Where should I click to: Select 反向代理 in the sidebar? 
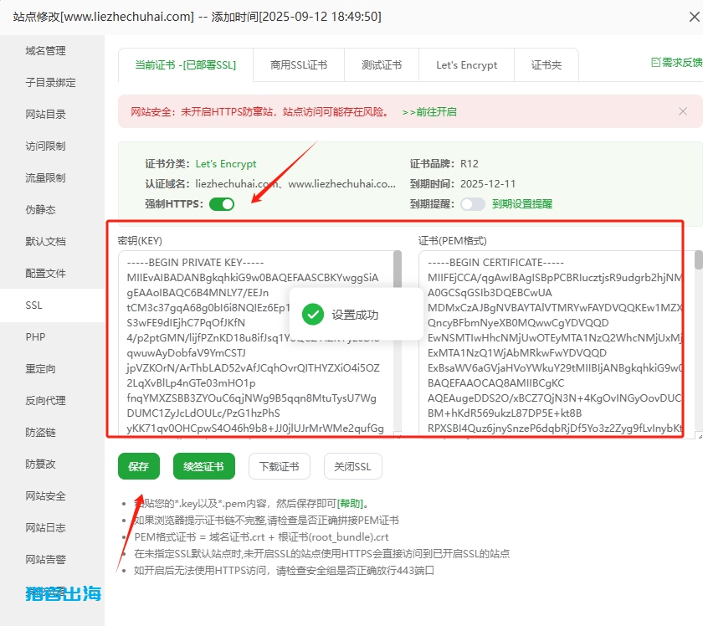[x=46, y=401]
